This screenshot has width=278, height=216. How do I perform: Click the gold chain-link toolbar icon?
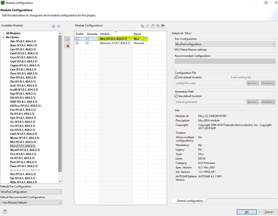(142, 26)
